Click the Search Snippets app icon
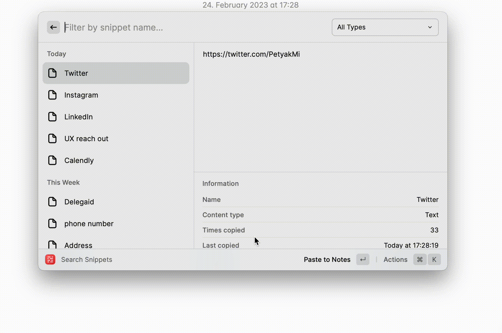This screenshot has width=502, height=333. tap(50, 259)
